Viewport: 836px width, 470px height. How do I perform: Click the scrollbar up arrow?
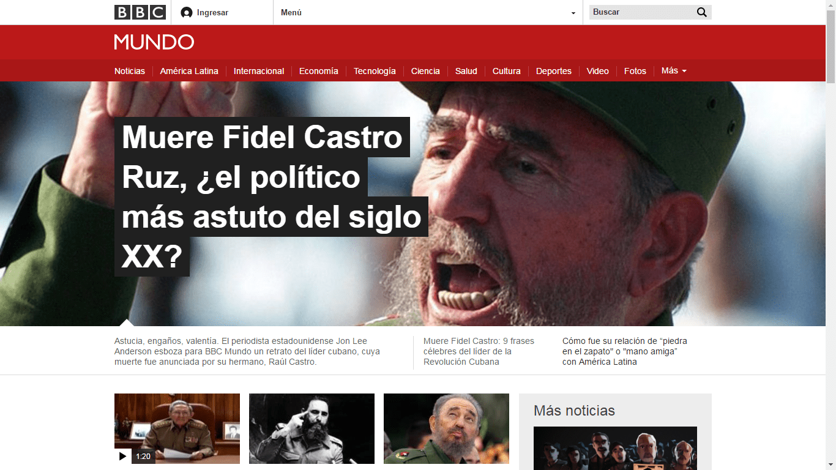[x=831, y=6]
